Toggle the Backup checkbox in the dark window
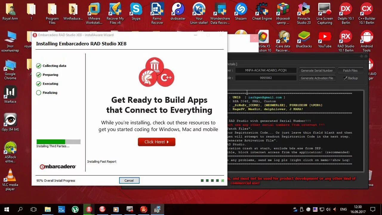 click(345, 78)
